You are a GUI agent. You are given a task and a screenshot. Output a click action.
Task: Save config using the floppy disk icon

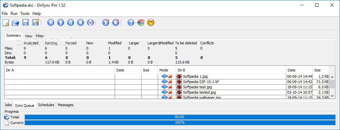26,22
